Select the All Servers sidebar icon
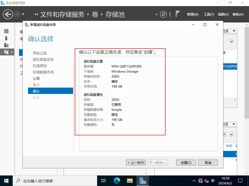 [6, 45]
